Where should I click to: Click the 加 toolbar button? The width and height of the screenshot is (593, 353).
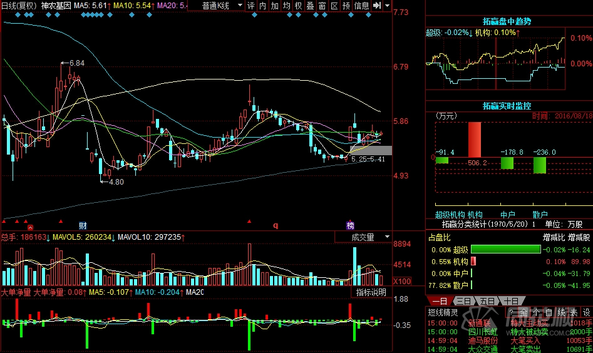(274, 6)
